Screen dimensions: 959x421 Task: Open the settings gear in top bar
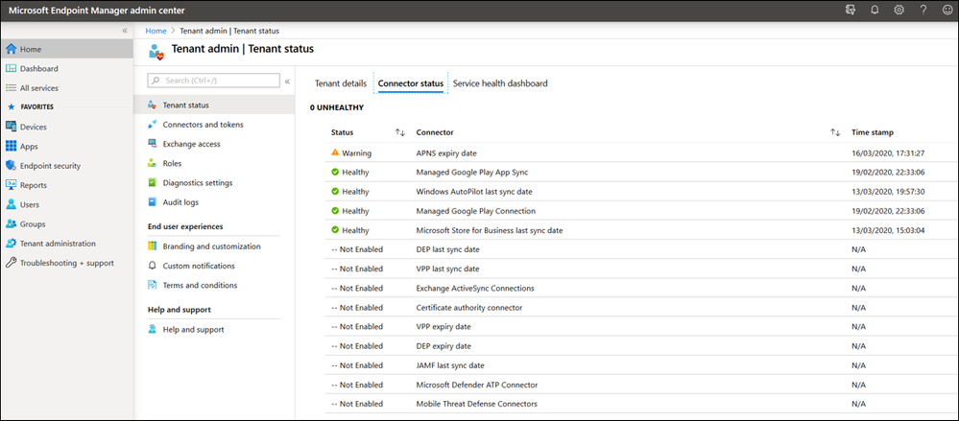tap(899, 10)
